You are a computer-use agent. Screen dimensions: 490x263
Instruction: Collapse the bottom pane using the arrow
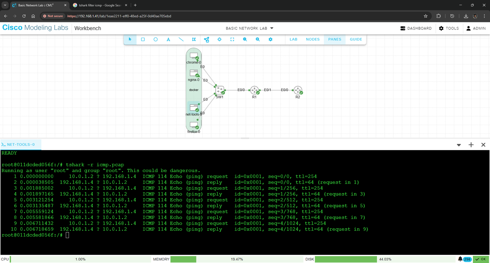459,145
